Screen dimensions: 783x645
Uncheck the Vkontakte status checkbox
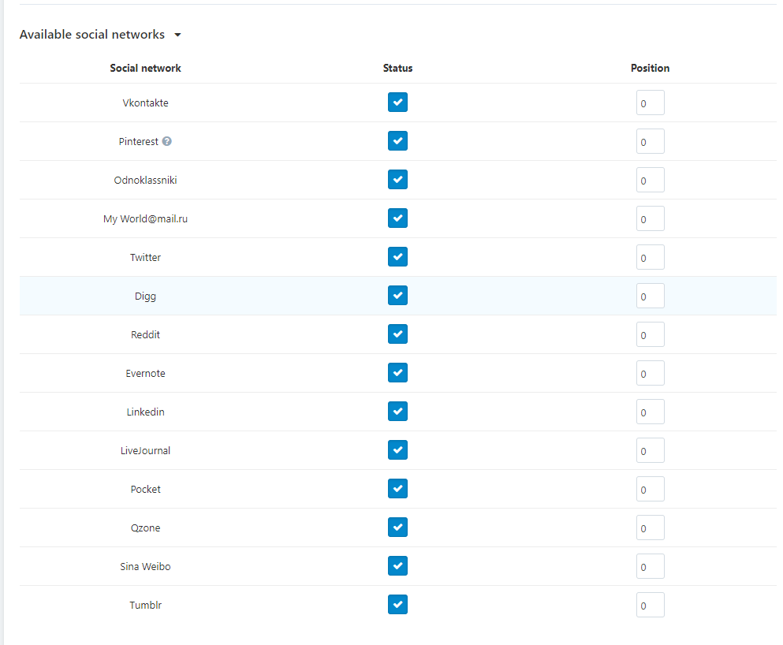coord(397,103)
